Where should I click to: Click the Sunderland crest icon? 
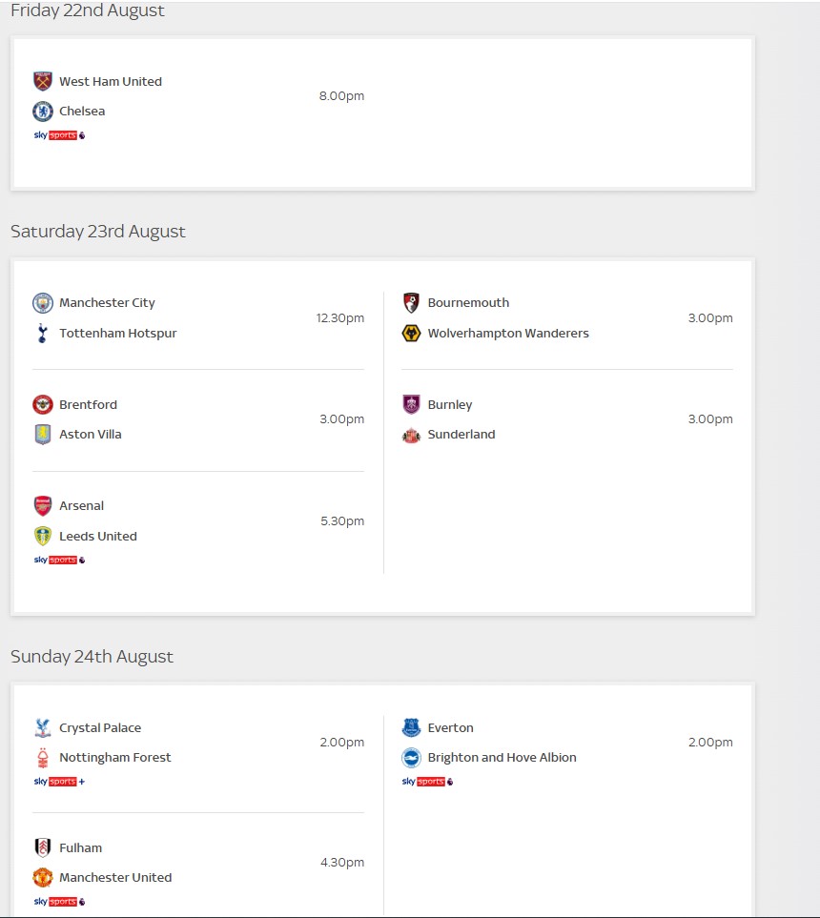411,435
